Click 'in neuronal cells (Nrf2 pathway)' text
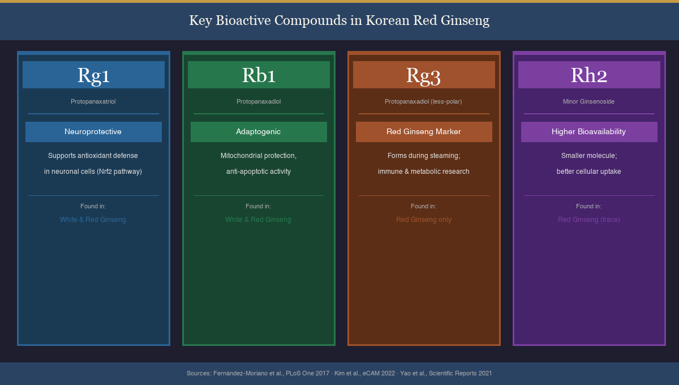 pyautogui.click(x=93, y=172)
